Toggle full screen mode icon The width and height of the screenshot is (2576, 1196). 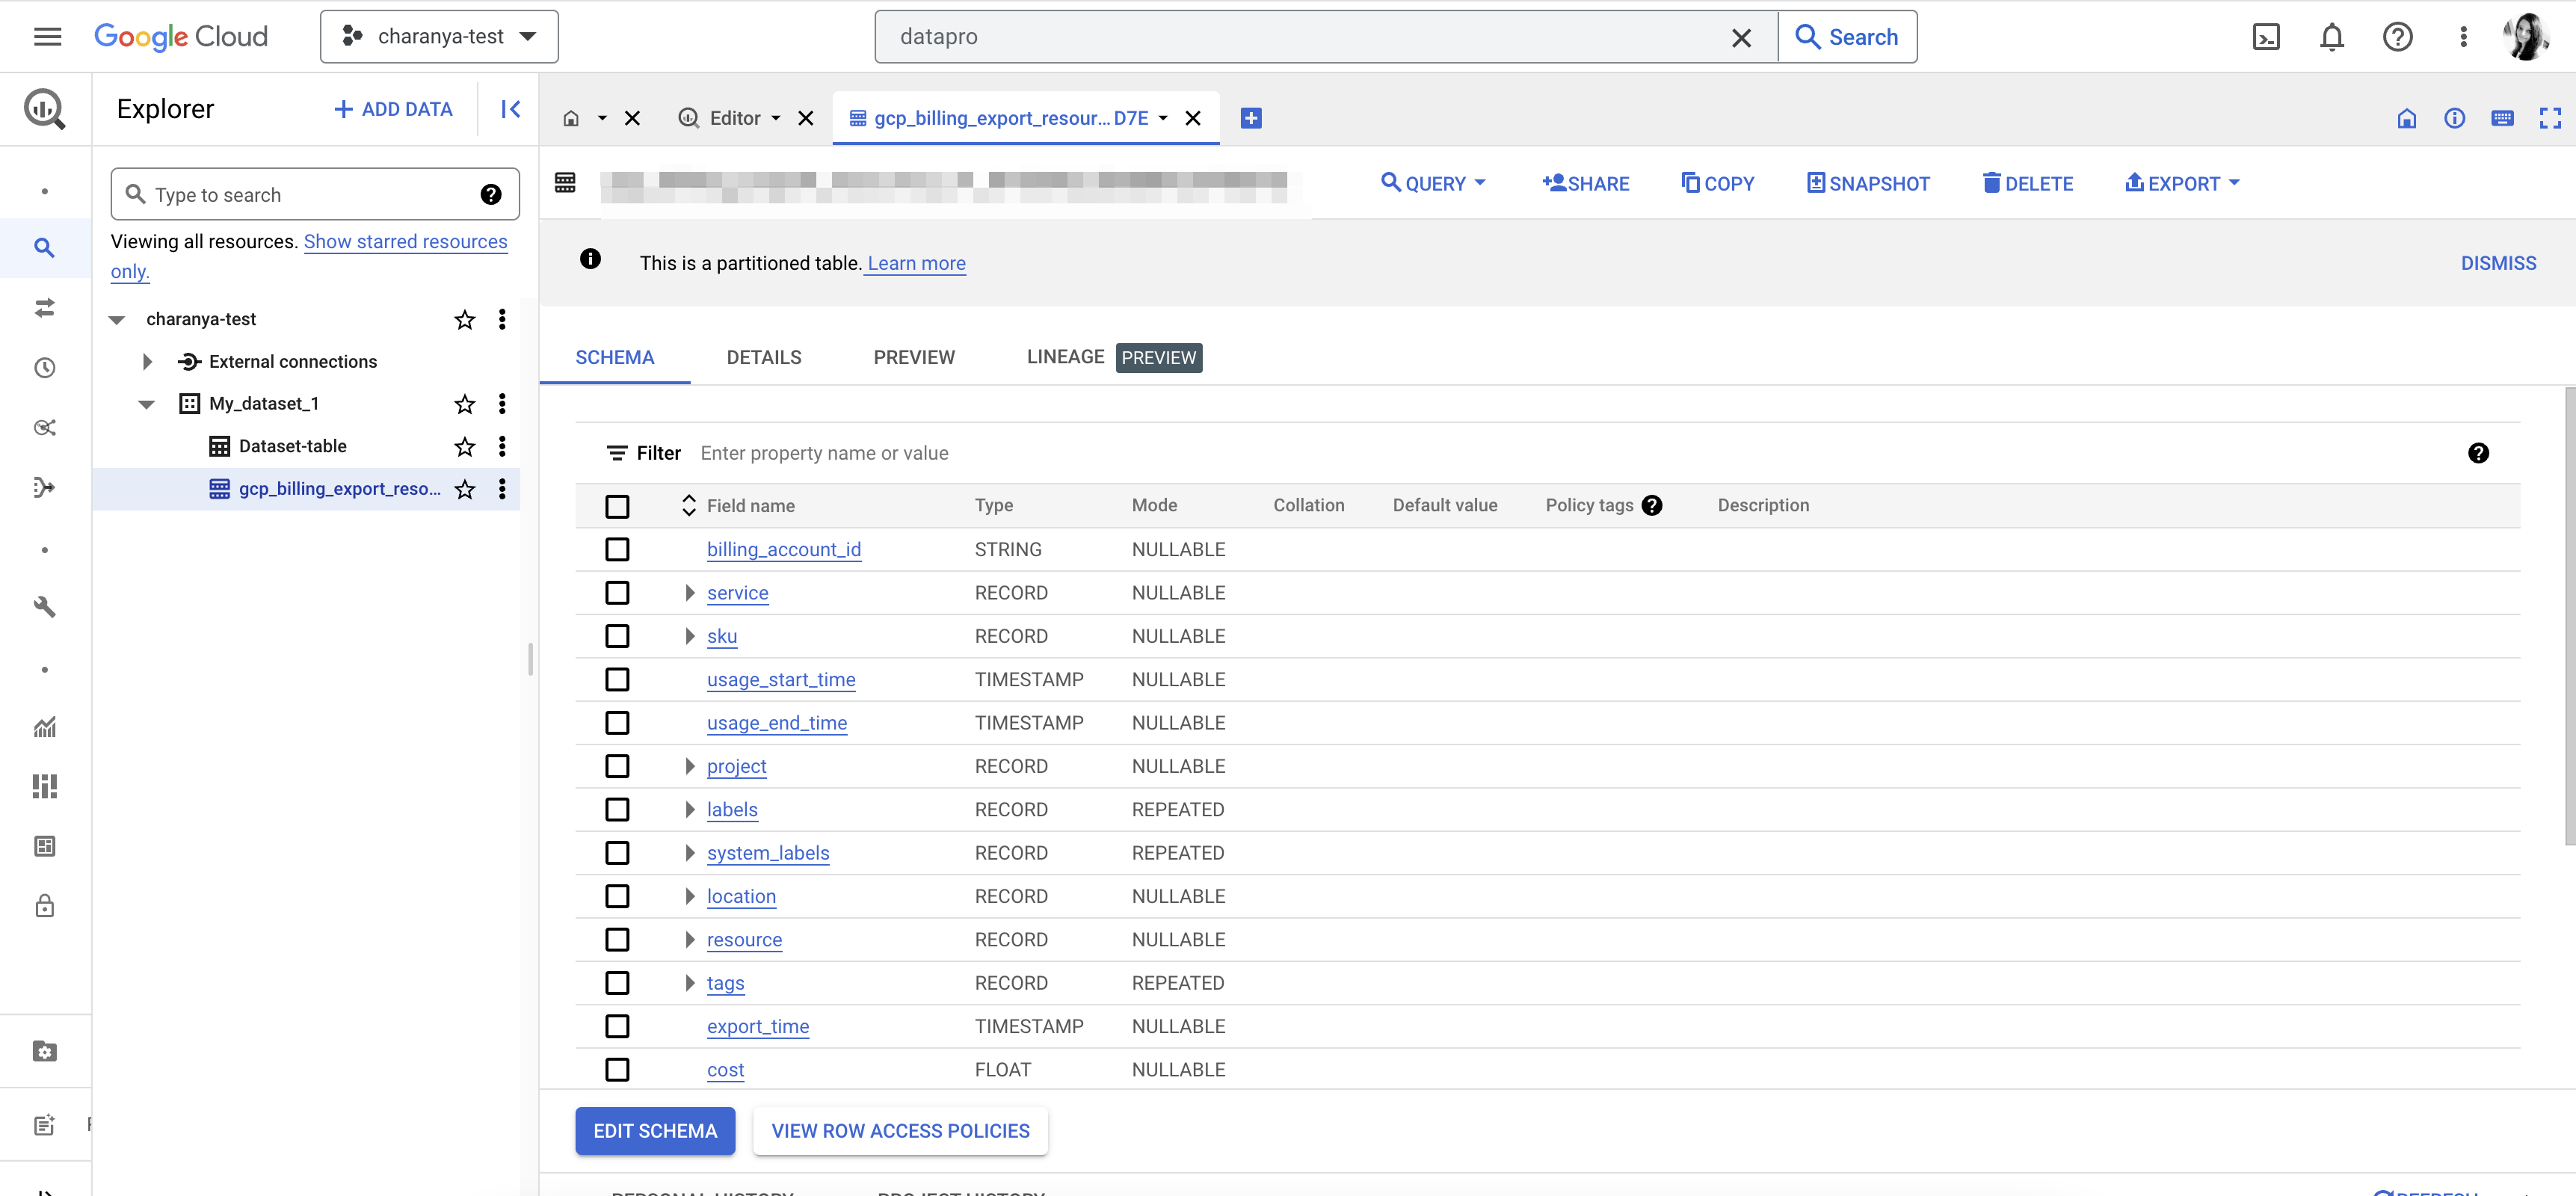click(x=2550, y=118)
